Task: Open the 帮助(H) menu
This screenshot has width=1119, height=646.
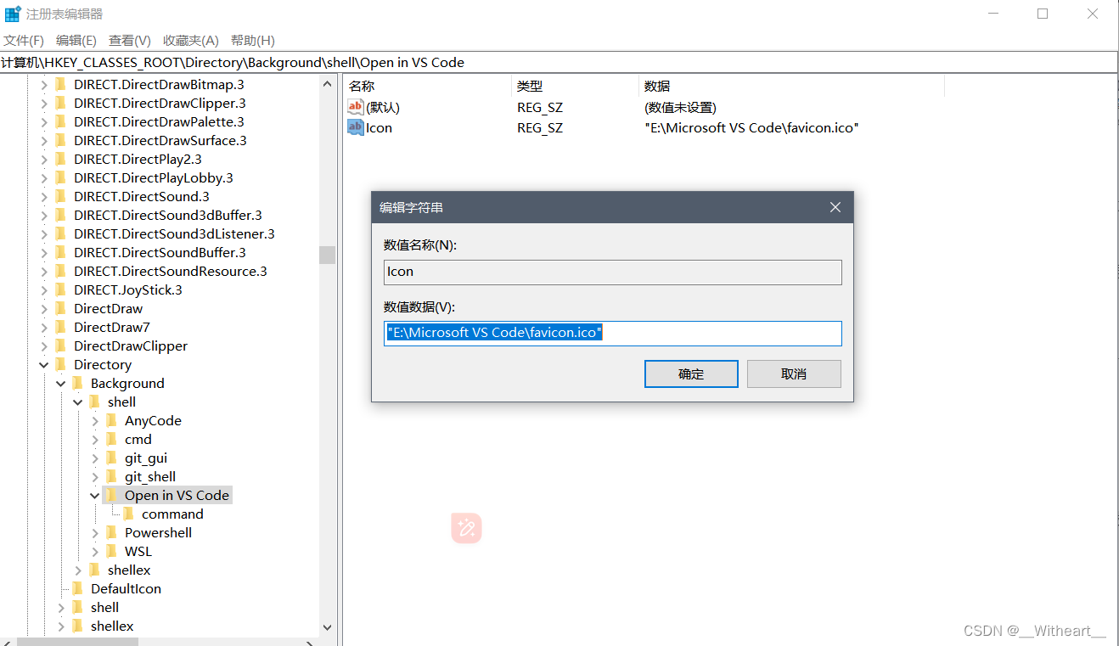Action: [253, 40]
